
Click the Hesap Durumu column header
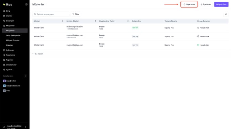pyautogui.click(x=203, y=21)
